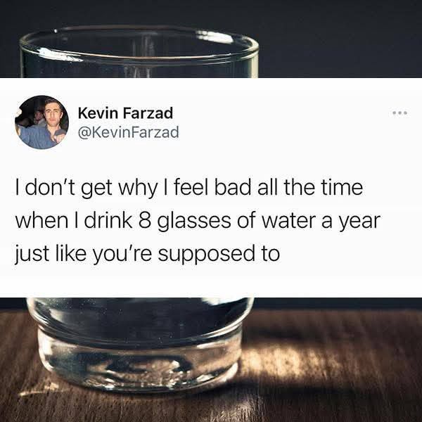Click the line "just like you're supposed to"

[147, 253]
